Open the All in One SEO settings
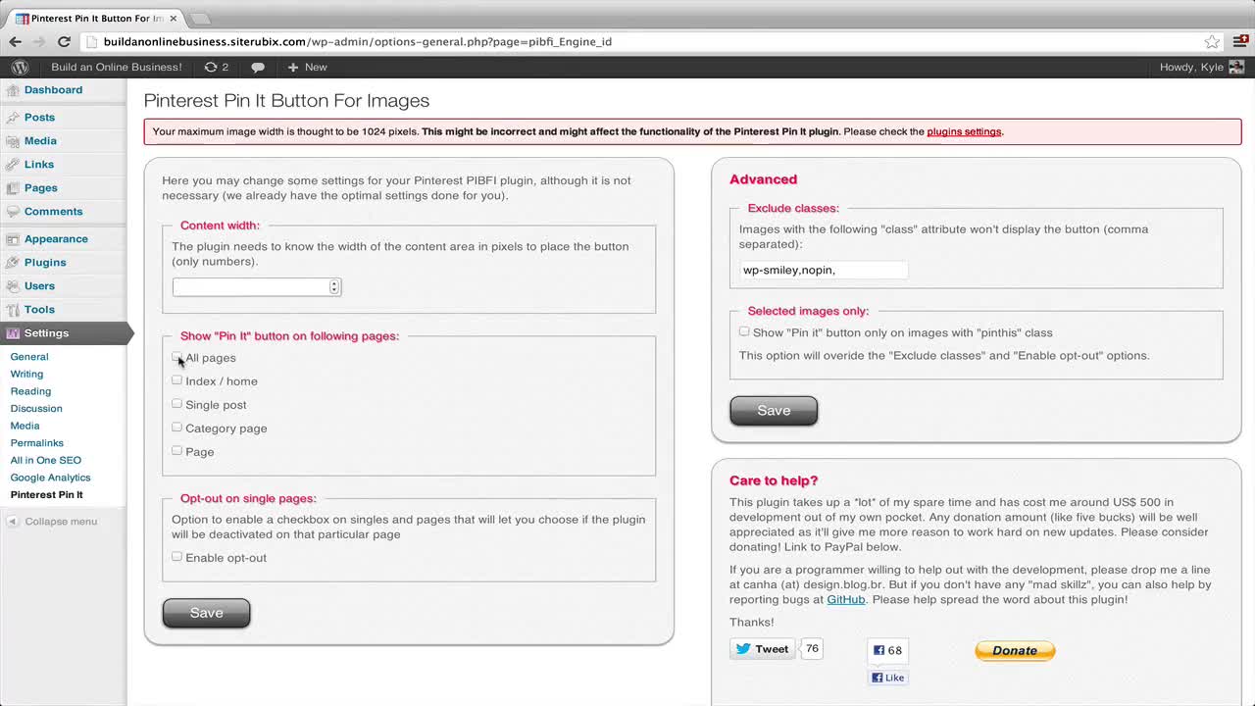 45,460
